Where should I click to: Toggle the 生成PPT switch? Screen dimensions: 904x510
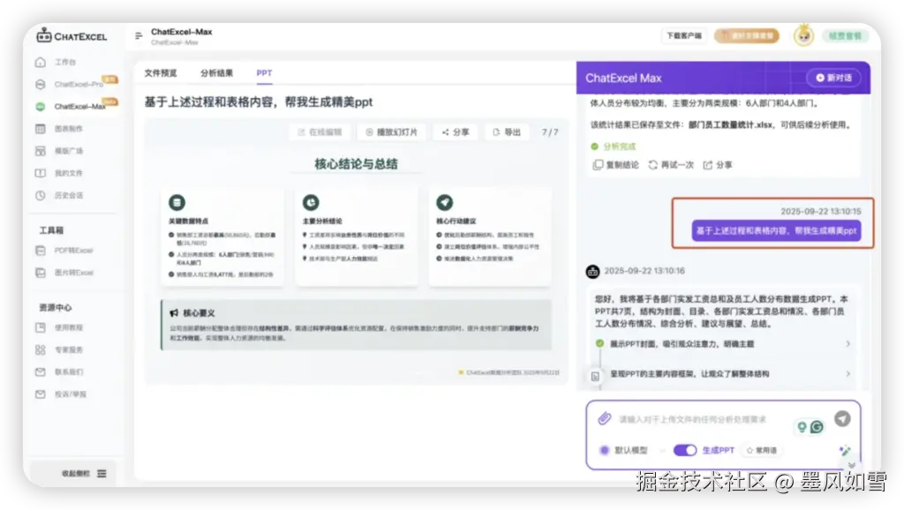[685, 450]
